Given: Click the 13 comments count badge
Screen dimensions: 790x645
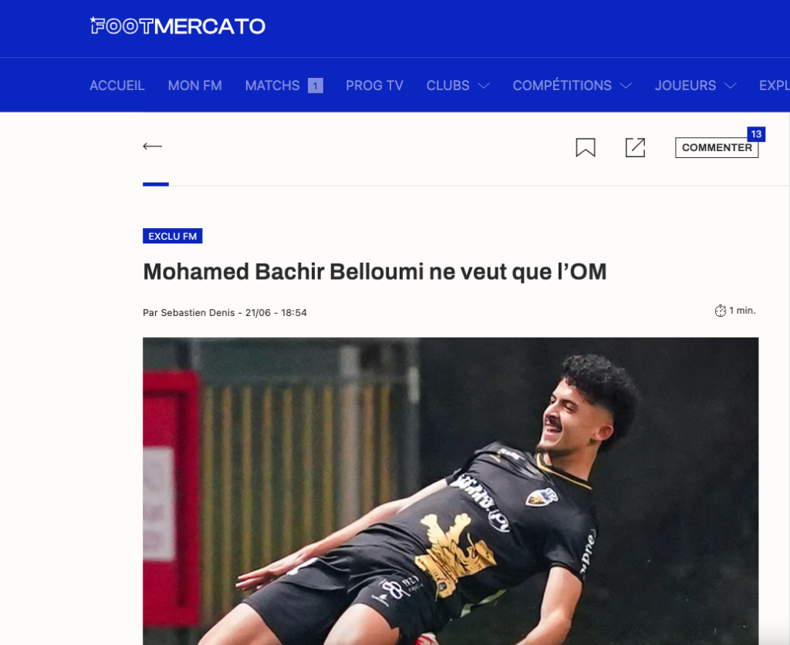Looking at the screenshot, I should (x=756, y=134).
